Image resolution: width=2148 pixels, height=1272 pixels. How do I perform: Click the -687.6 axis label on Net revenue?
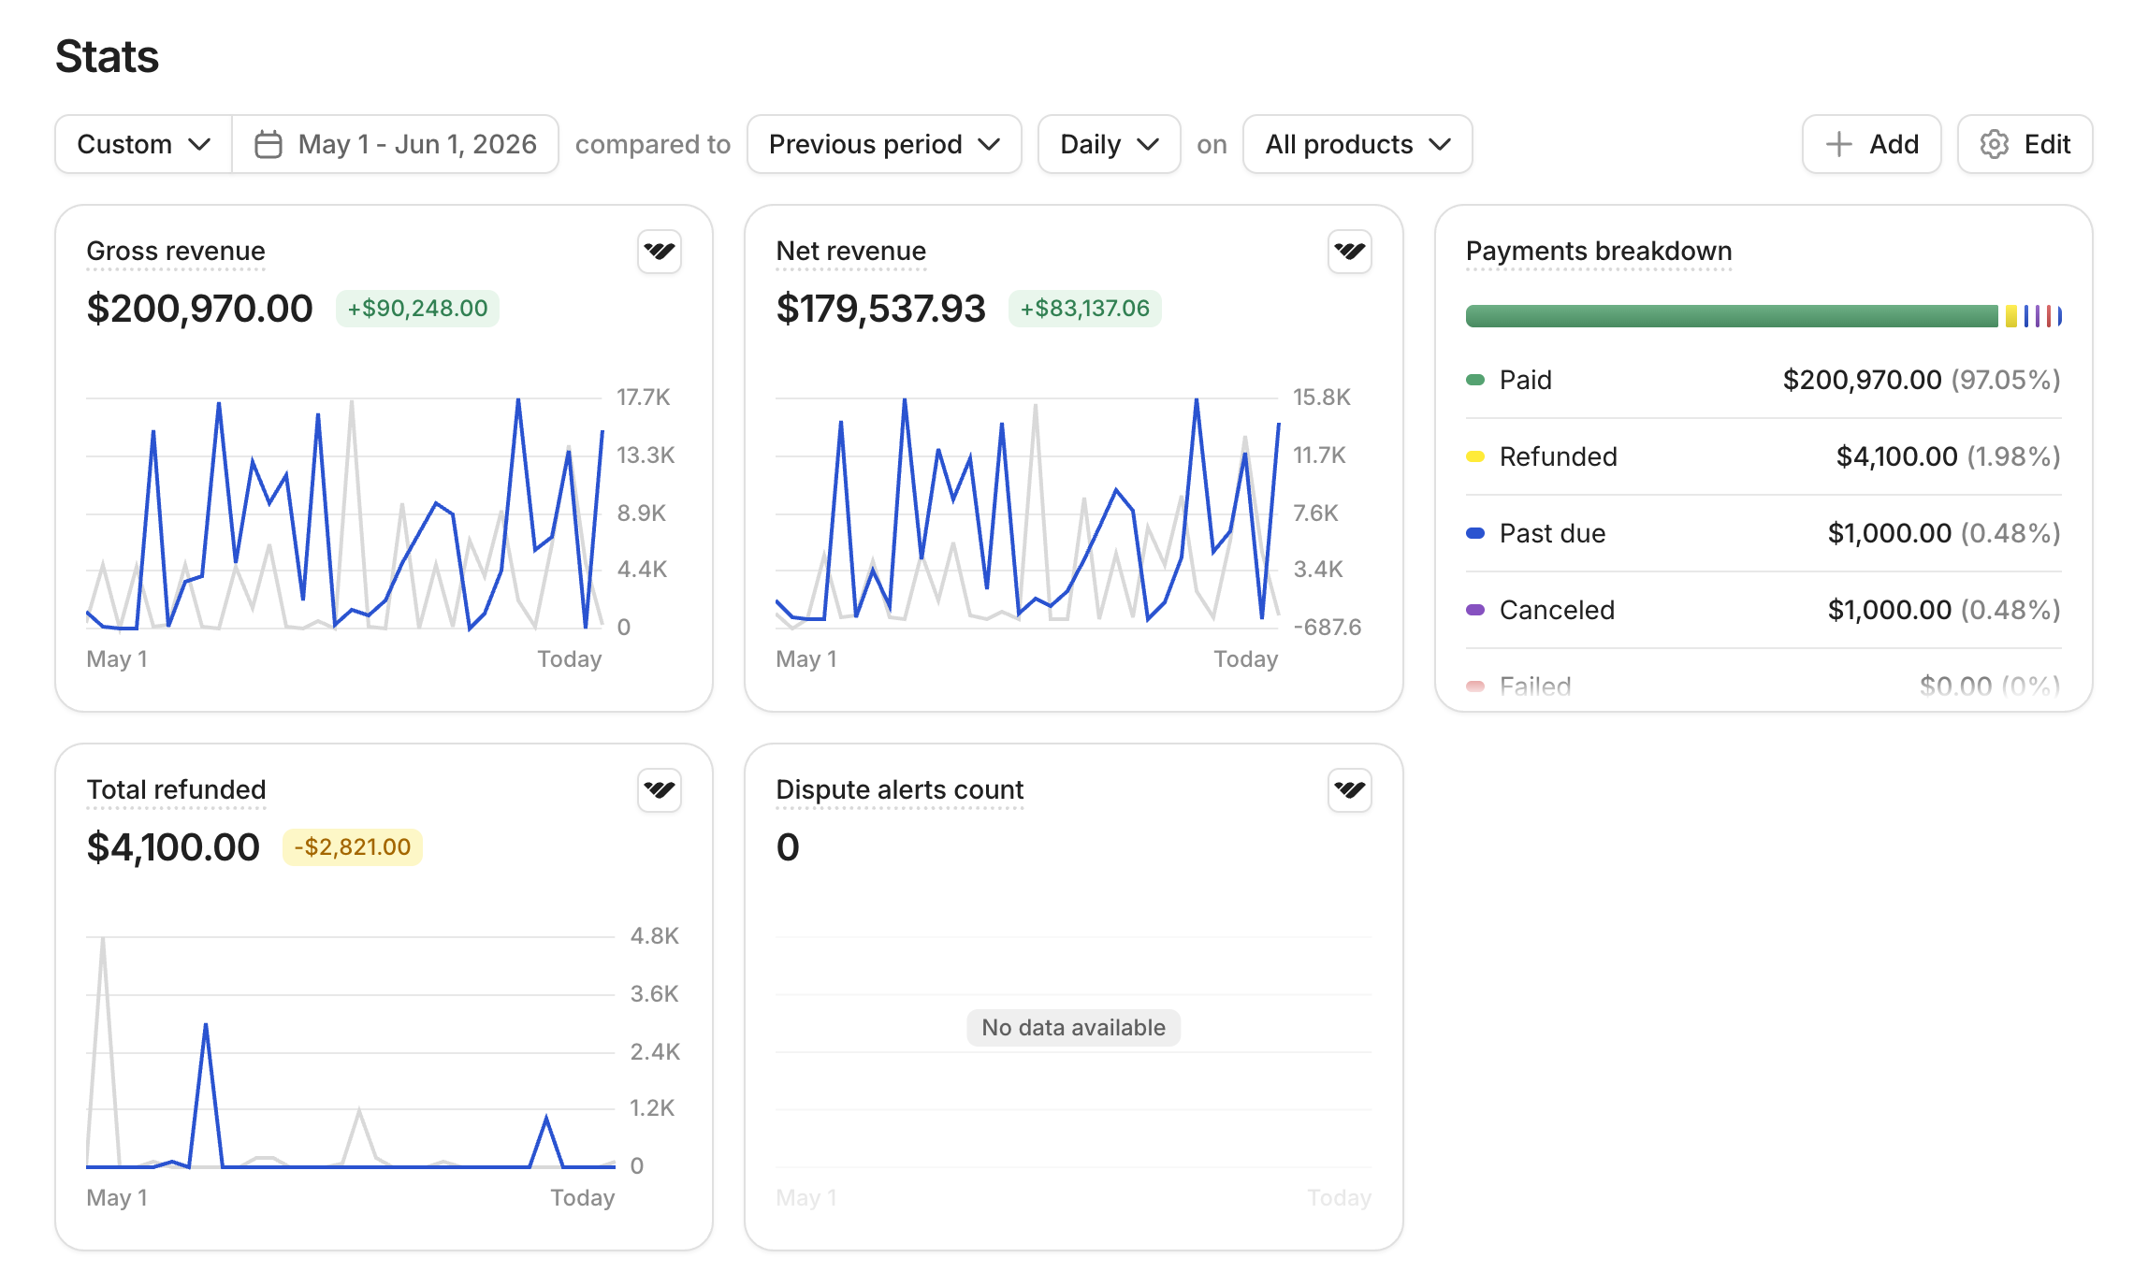(x=1327, y=628)
